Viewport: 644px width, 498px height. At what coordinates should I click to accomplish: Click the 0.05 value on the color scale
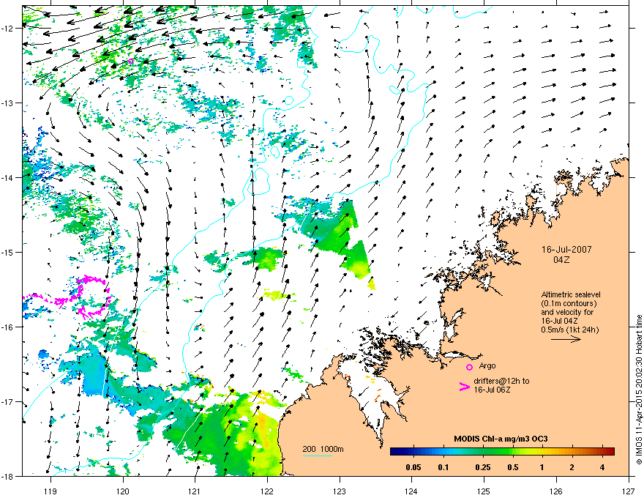click(x=413, y=467)
